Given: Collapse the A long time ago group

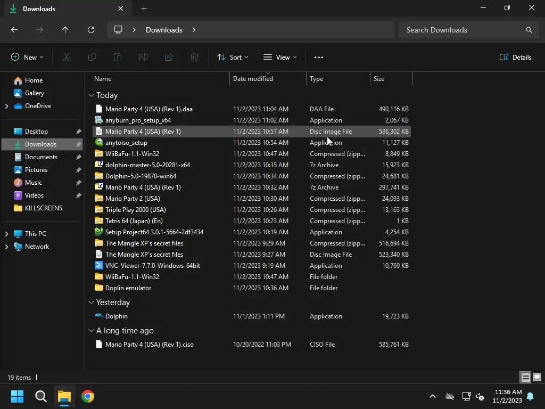Looking at the screenshot, I should [x=91, y=331].
